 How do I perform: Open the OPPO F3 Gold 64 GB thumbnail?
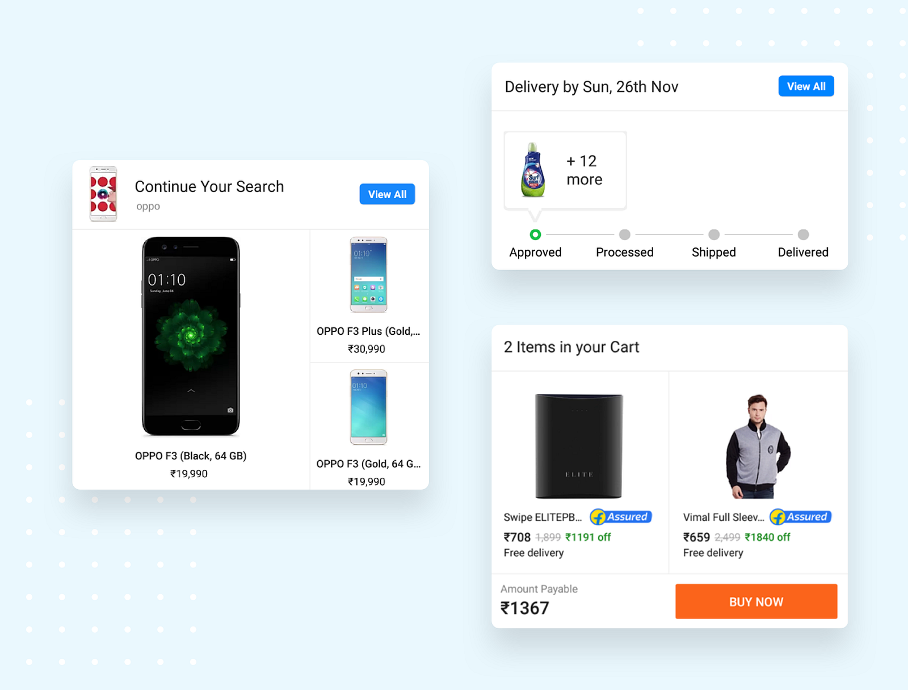368,407
